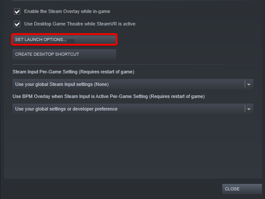Click the down triangle icon of BPM Overlay selector
The image size is (265, 199).
[249, 109]
